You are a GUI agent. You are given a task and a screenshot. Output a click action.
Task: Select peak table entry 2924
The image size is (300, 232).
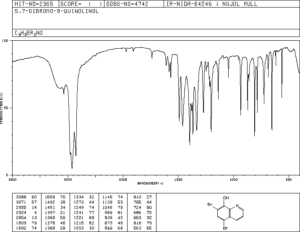[x=26, y=212]
